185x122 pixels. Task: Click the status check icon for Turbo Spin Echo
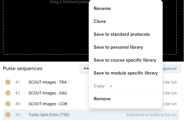coord(8,115)
